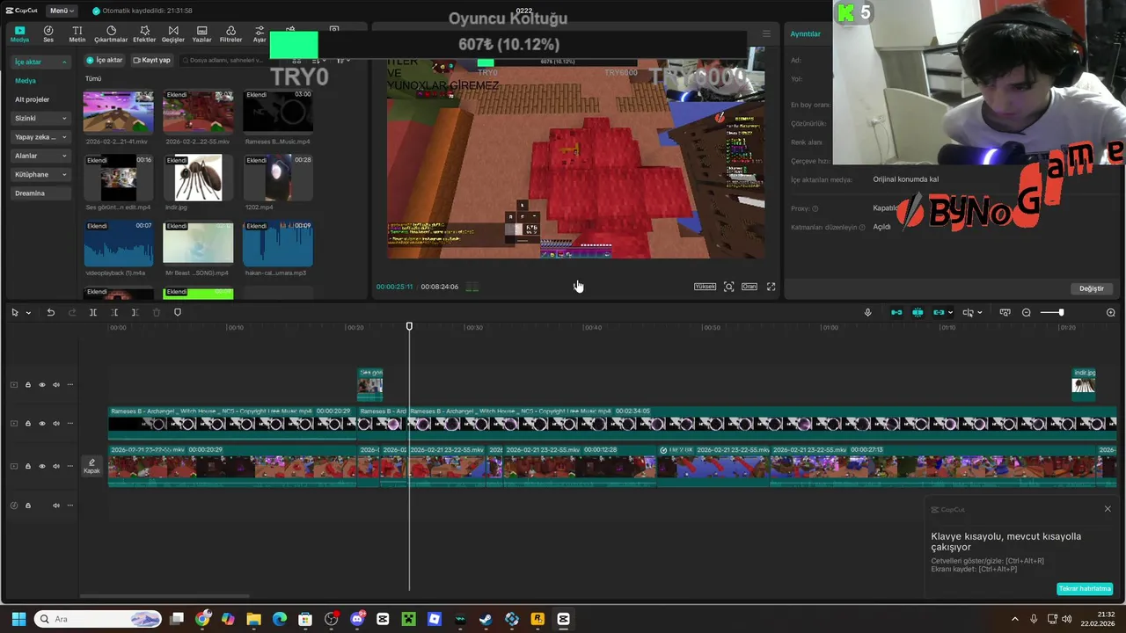
Task: Click the Tekrar hatırlatma button
Action: click(x=1085, y=589)
